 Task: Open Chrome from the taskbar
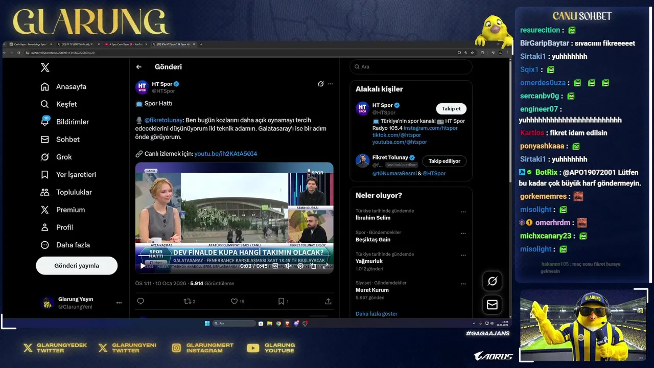pyautogui.click(x=278, y=323)
